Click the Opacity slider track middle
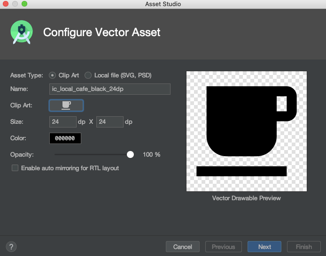The width and height of the screenshot is (326, 256). coord(93,154)
